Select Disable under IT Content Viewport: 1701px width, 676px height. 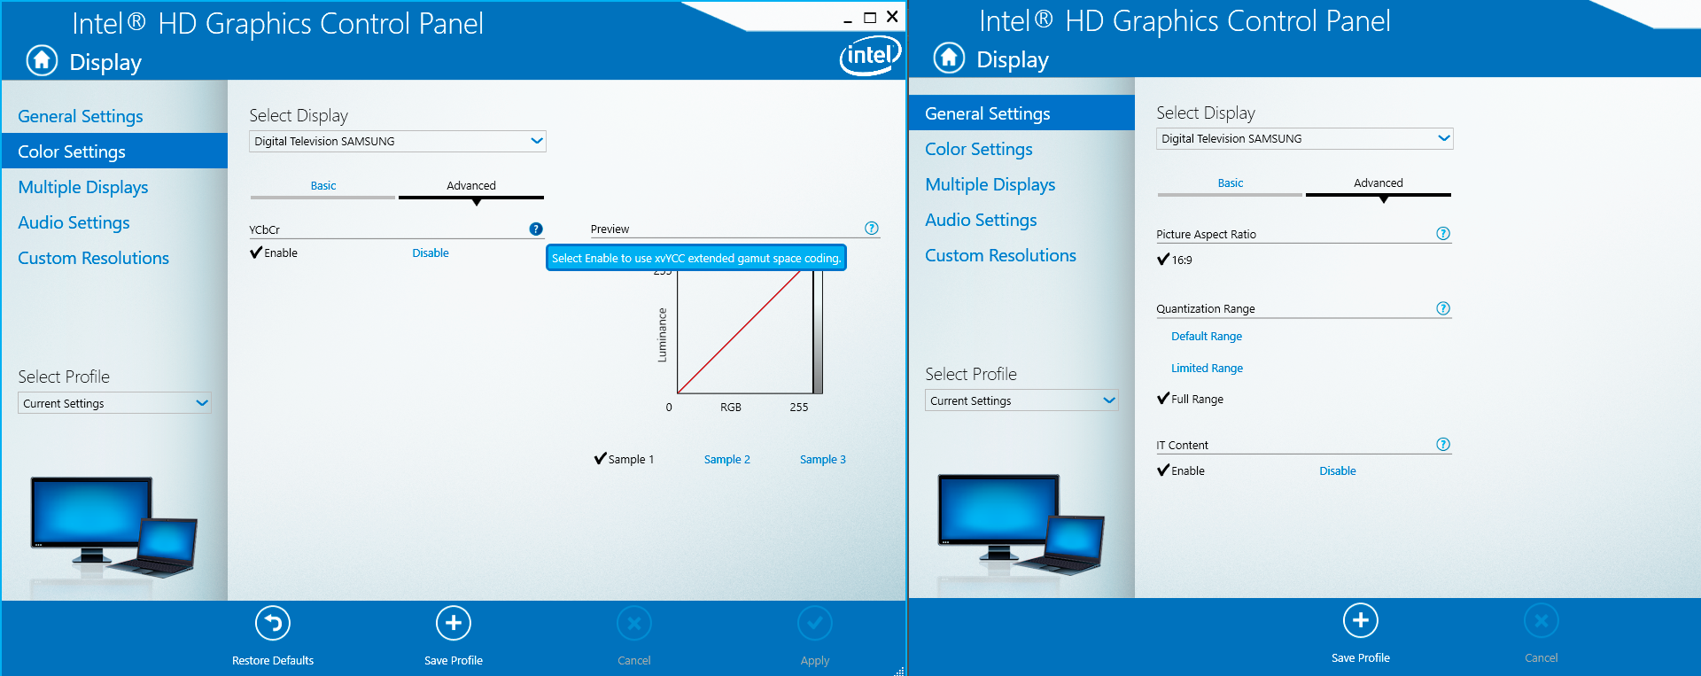pos(1338,470)
